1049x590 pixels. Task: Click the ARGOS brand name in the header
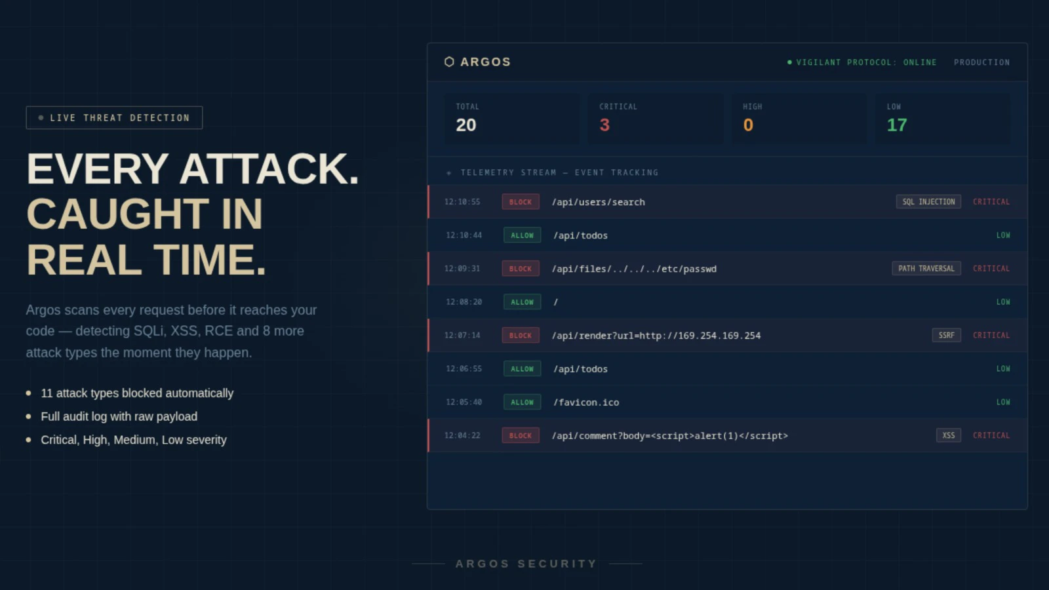pos(485,62)
